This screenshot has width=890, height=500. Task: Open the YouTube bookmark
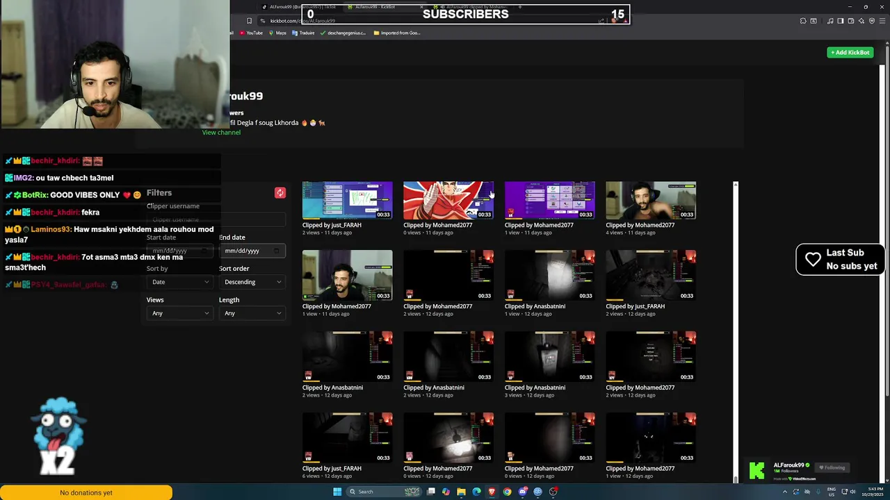click(x=251, y=33)
